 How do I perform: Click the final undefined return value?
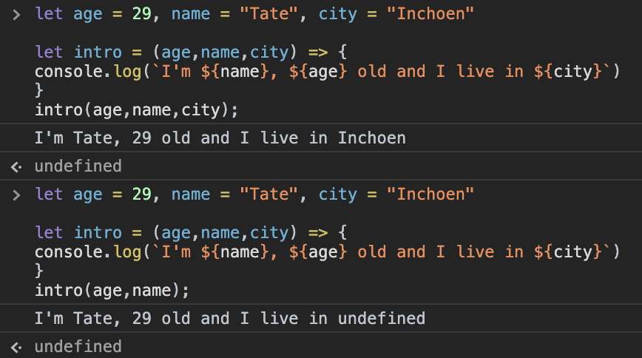point(78,346)
